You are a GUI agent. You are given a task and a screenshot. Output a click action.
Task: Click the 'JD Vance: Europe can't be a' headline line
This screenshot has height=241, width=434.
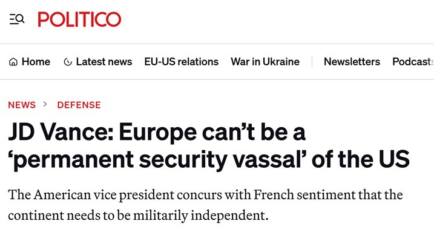point(157,133)
